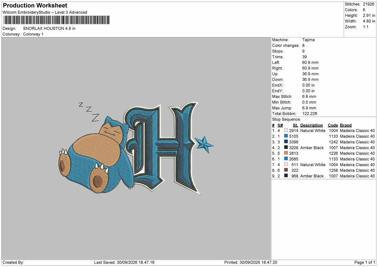
Task: Click the blue swatch beside stitch count 5105
Action: point(286,136)
